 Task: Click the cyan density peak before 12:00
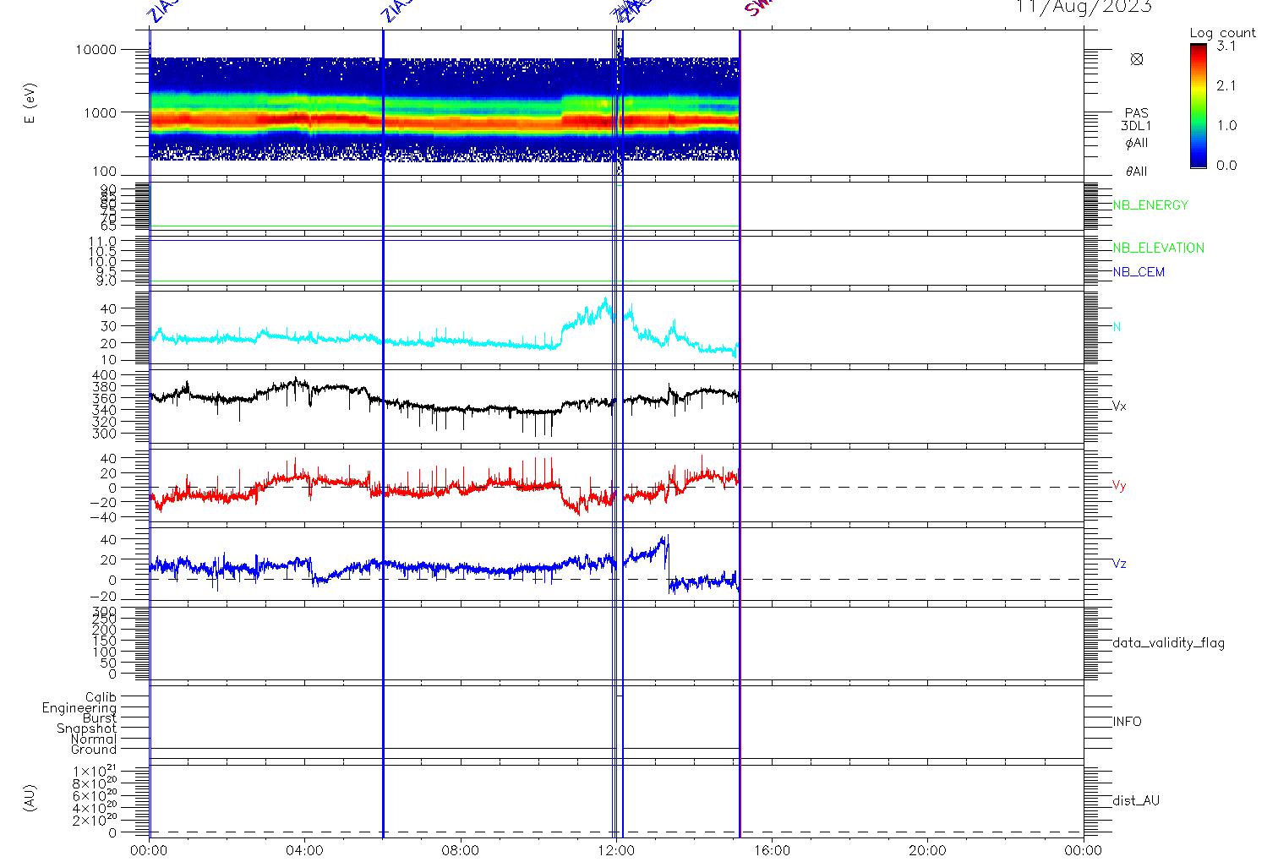point(605,302)
